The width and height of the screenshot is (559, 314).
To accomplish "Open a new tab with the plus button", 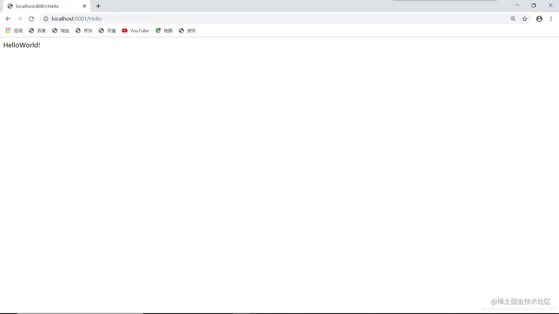I will click(98, 6).
